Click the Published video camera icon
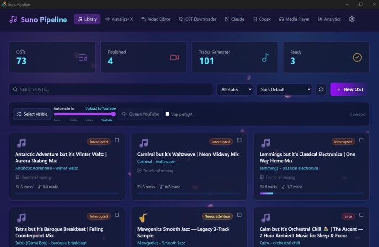This screenshot has width=379, height=247. click(174, 57)
